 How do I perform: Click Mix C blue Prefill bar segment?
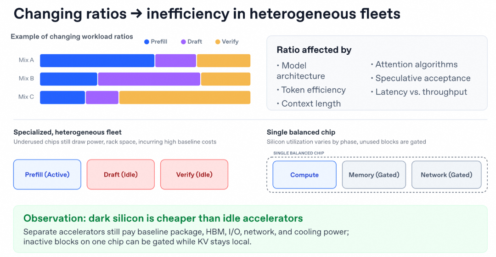pos(62,97)
